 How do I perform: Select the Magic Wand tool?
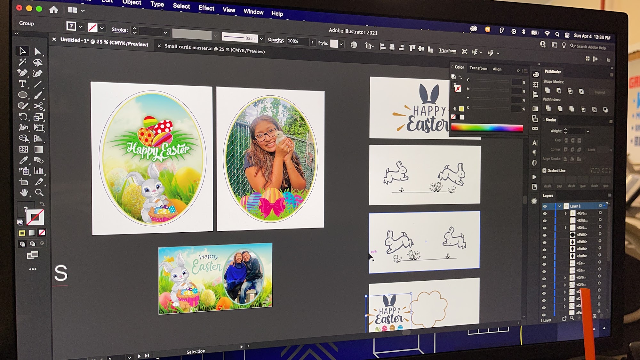(22, 62)
